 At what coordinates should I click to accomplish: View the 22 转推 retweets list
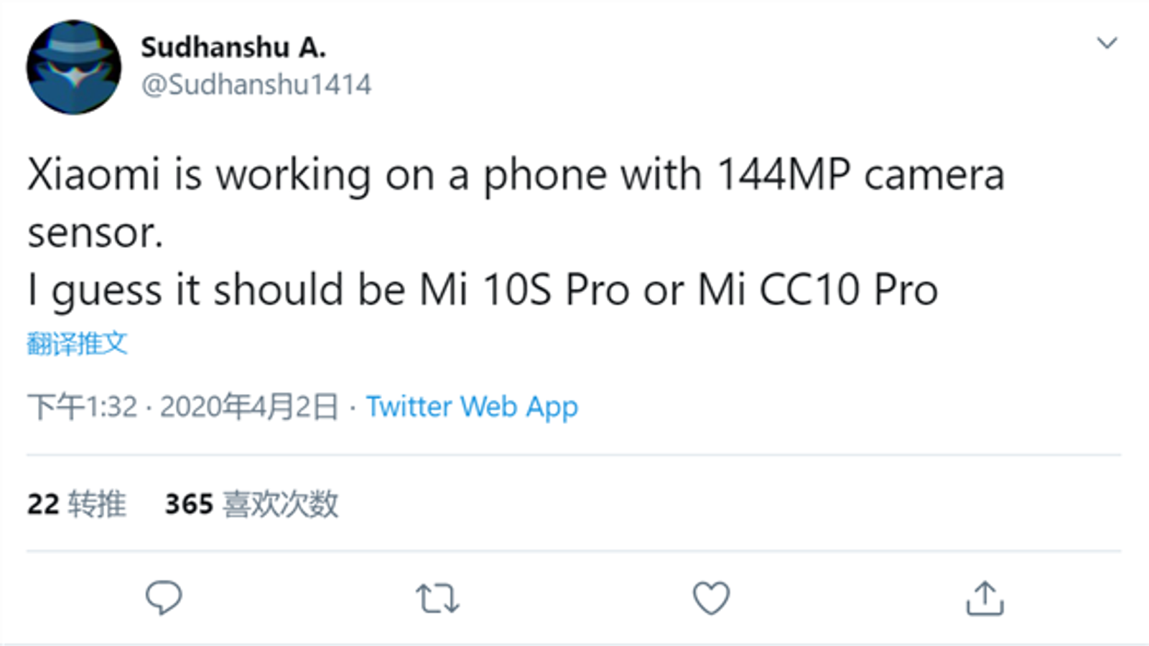point(77,504)
